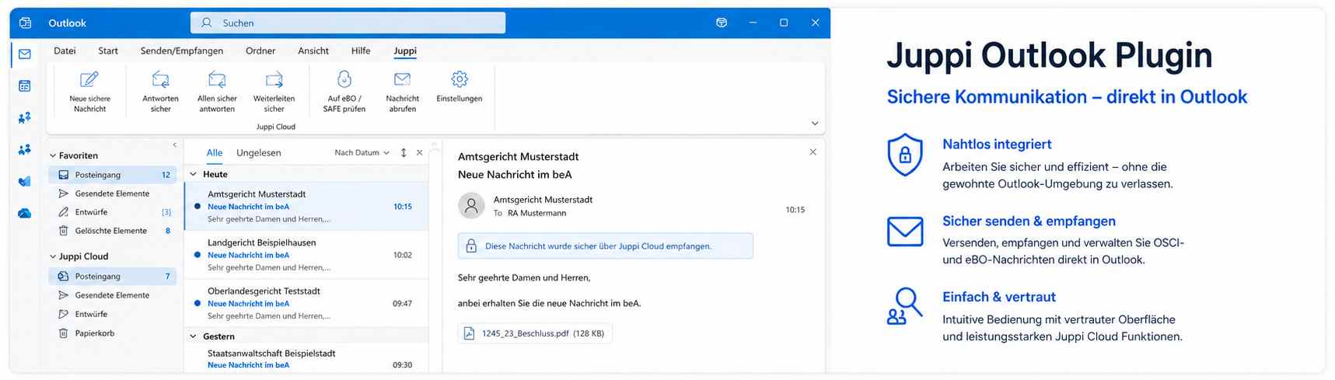Close the reading pane
The width and height of the screenshot is (1335, 380).
click(x=813, y=152)
